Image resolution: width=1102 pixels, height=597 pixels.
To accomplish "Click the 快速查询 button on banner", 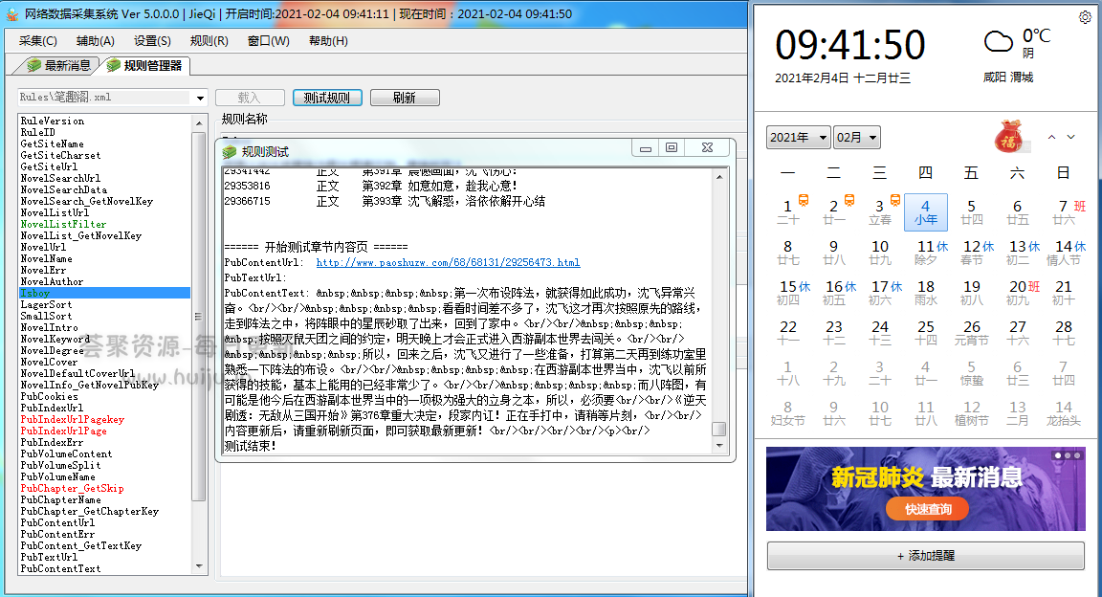I will coord(928,509).
